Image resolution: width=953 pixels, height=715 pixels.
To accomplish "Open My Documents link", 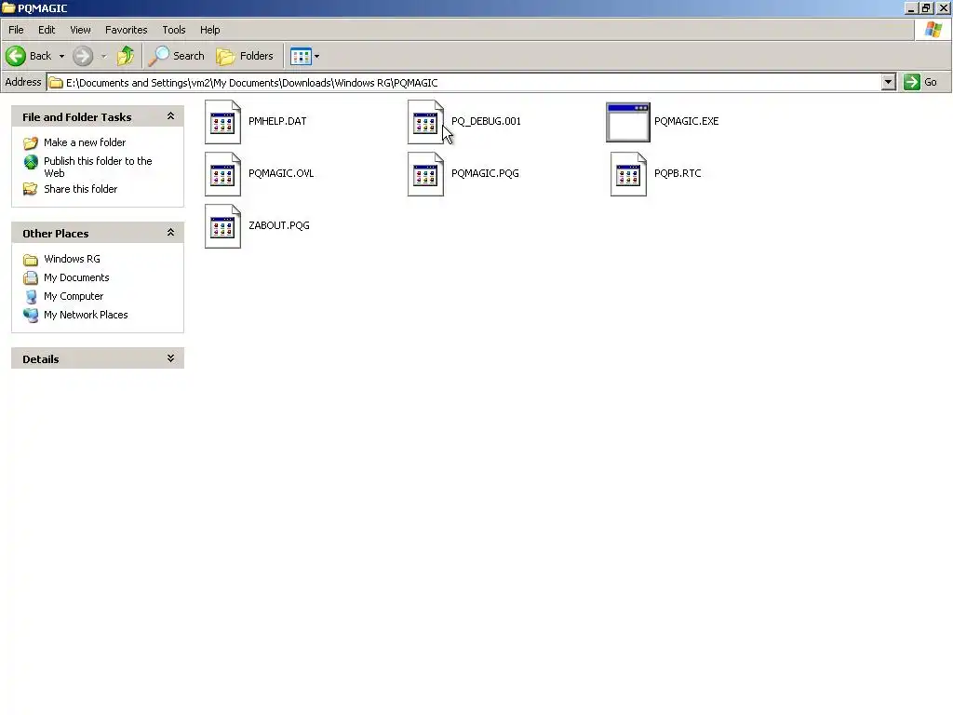I will pyautogui.click(x=76, y=277).
